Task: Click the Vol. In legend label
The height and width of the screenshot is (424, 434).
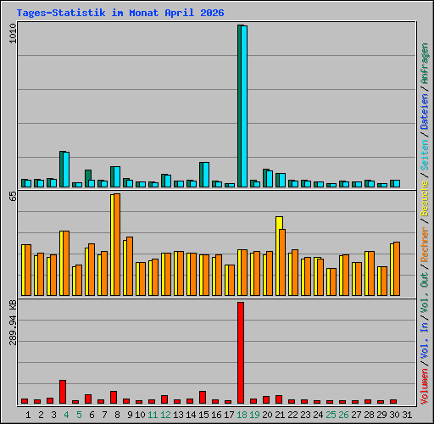Action: 425,342
